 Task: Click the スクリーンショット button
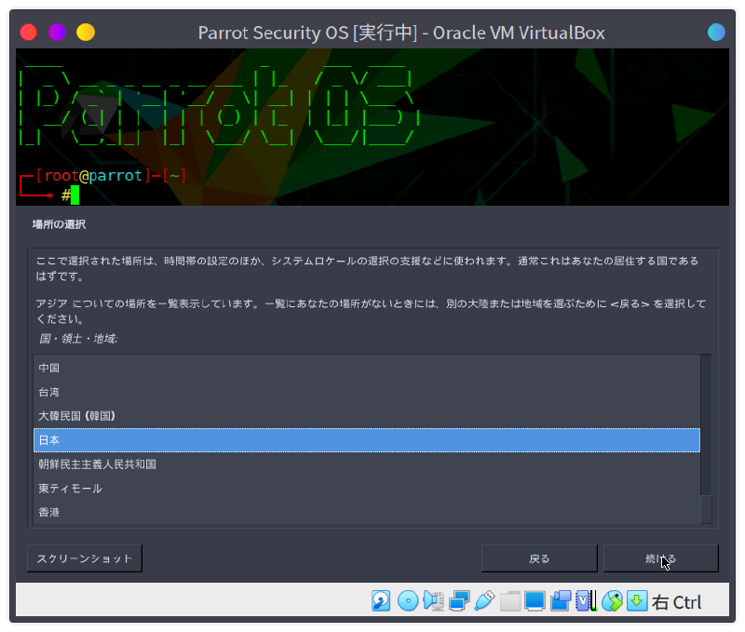coord(85,558)
